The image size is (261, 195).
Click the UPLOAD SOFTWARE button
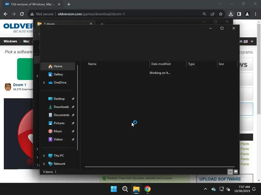pyautogui.click(x=220, y=179)
